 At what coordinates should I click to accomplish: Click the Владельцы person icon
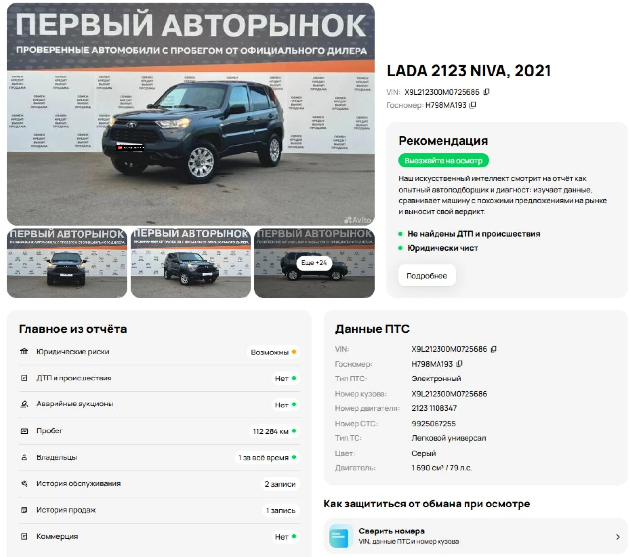24,457
